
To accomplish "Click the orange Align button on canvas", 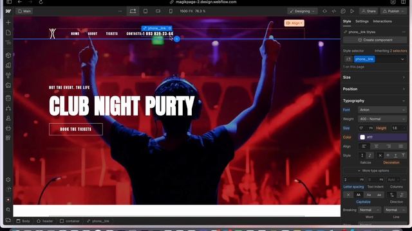I will pos(294,23).
